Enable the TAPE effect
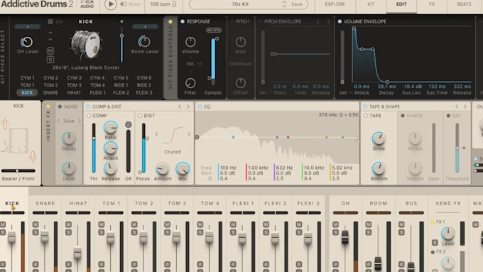 [x=366, y=116]
